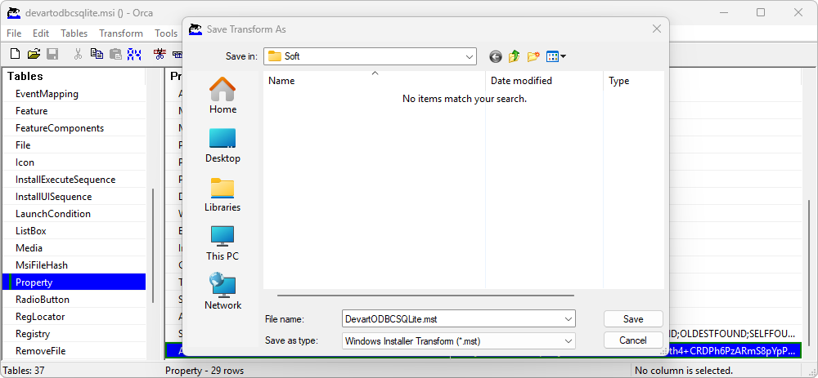Image resolution: width=818 pixels, height=378 pixels.
Task: Select the InstallExecuteSequence table
Action: pyautogui.click(x=74, y=180)
